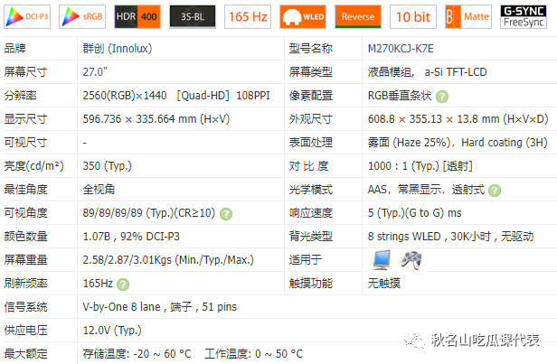The height and width of the screenshot is (364, 557).
Task: Click surface treatment 雾面 (Haze 25%)
Action: coord(410,143)
